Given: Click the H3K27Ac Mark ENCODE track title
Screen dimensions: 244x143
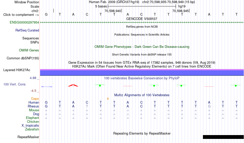Looking at the screenshot, I should tap(142, 67).
